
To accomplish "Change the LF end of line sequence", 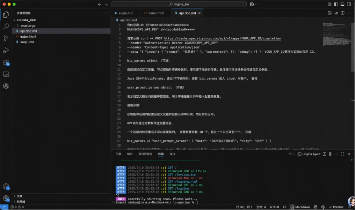I will tap(284, 207).
